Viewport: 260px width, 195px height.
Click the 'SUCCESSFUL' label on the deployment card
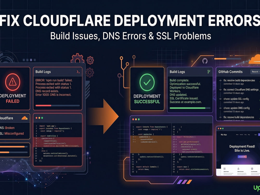[x=147, y=102]
